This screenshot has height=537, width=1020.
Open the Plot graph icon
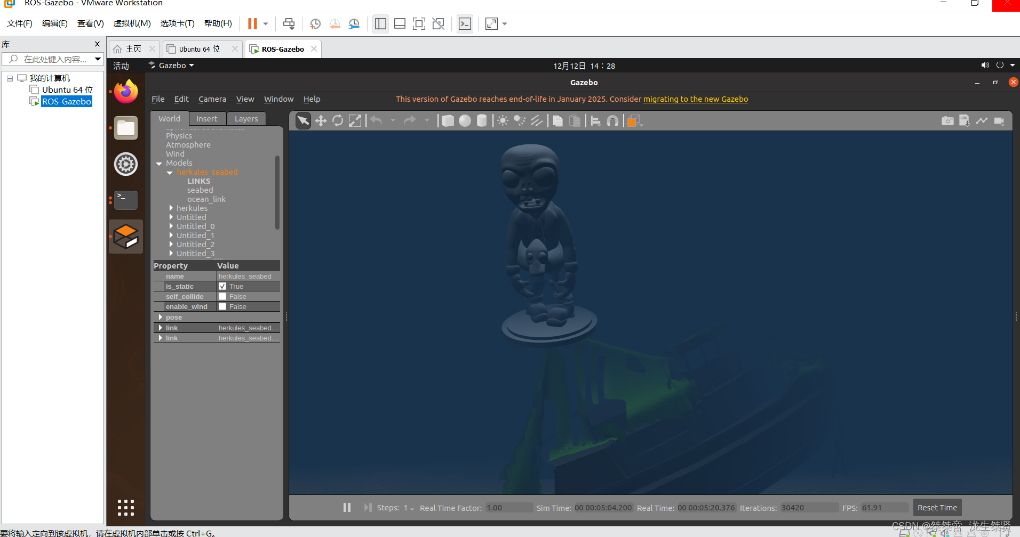point(982,121)
